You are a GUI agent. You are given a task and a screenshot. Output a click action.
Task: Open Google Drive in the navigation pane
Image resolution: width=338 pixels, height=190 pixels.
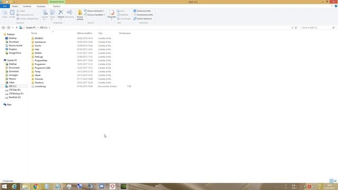click(15, 53)
